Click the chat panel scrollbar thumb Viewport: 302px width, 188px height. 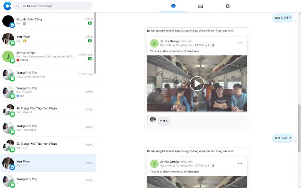[299, 128]
